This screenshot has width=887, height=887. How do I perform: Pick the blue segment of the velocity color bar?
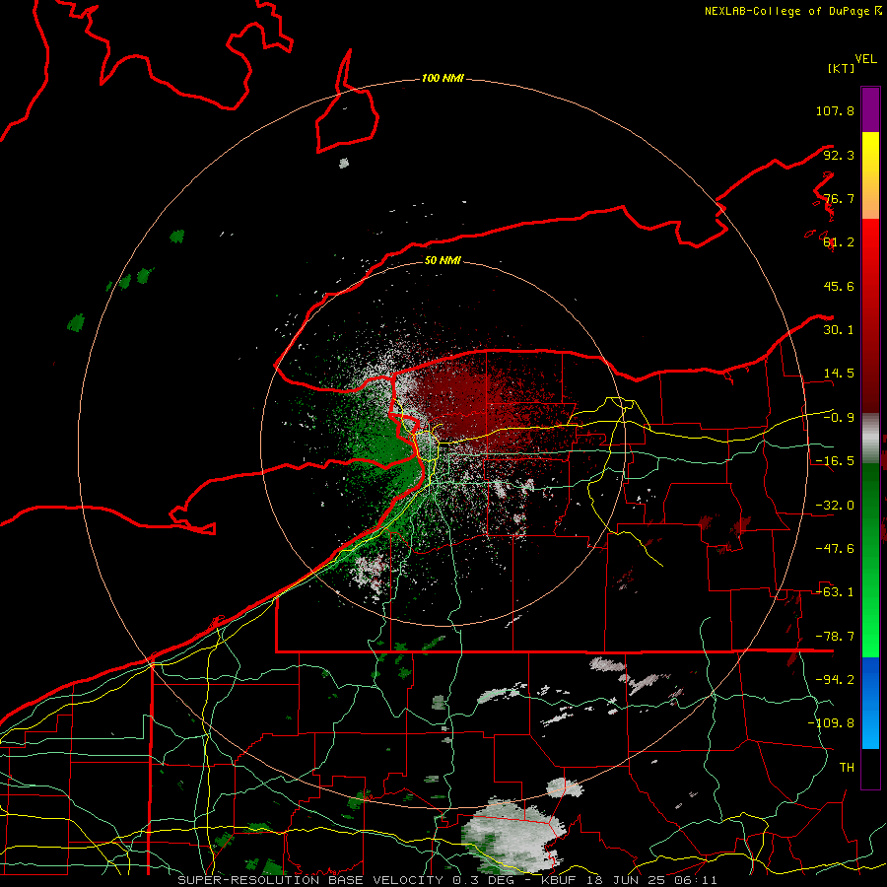(x=870, y=703)
